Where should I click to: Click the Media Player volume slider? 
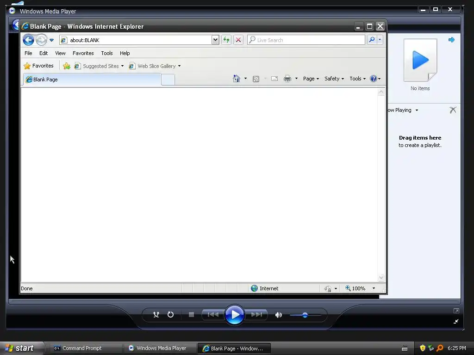(305, 315)
